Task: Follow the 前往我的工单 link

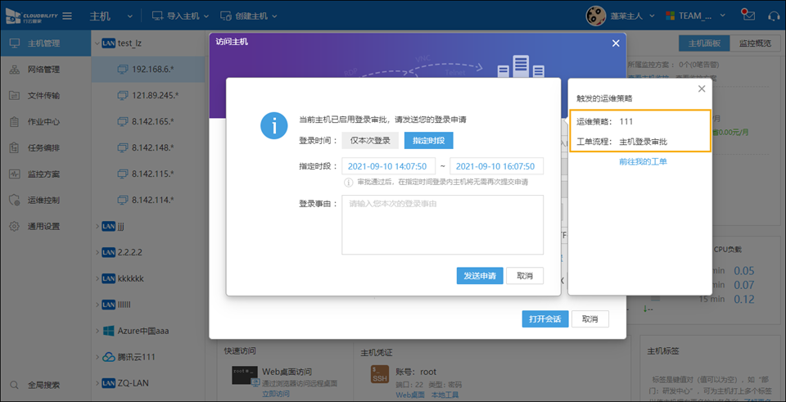Action: tap(643, 162)
